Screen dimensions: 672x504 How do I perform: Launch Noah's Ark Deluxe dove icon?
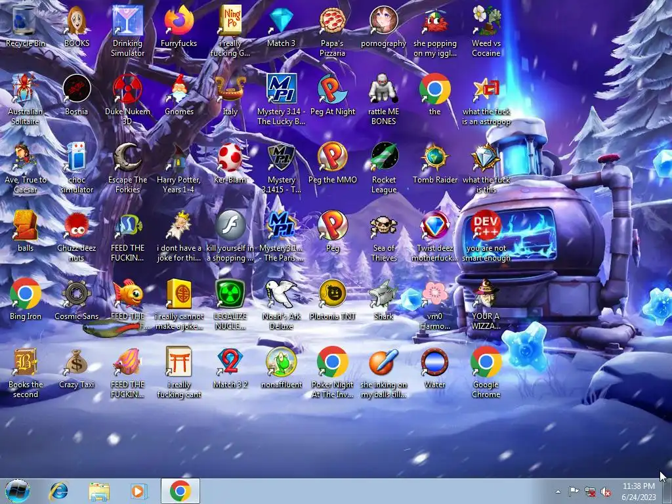281,304
